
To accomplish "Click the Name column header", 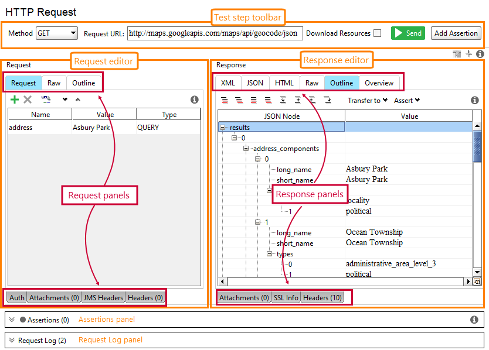I will pyautogui.click(x=40, y=114).
